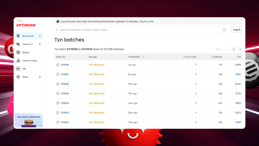This screenshot has height=146, width=259.
Task: Open batch 378896 link
Action: tap(65, 84)
